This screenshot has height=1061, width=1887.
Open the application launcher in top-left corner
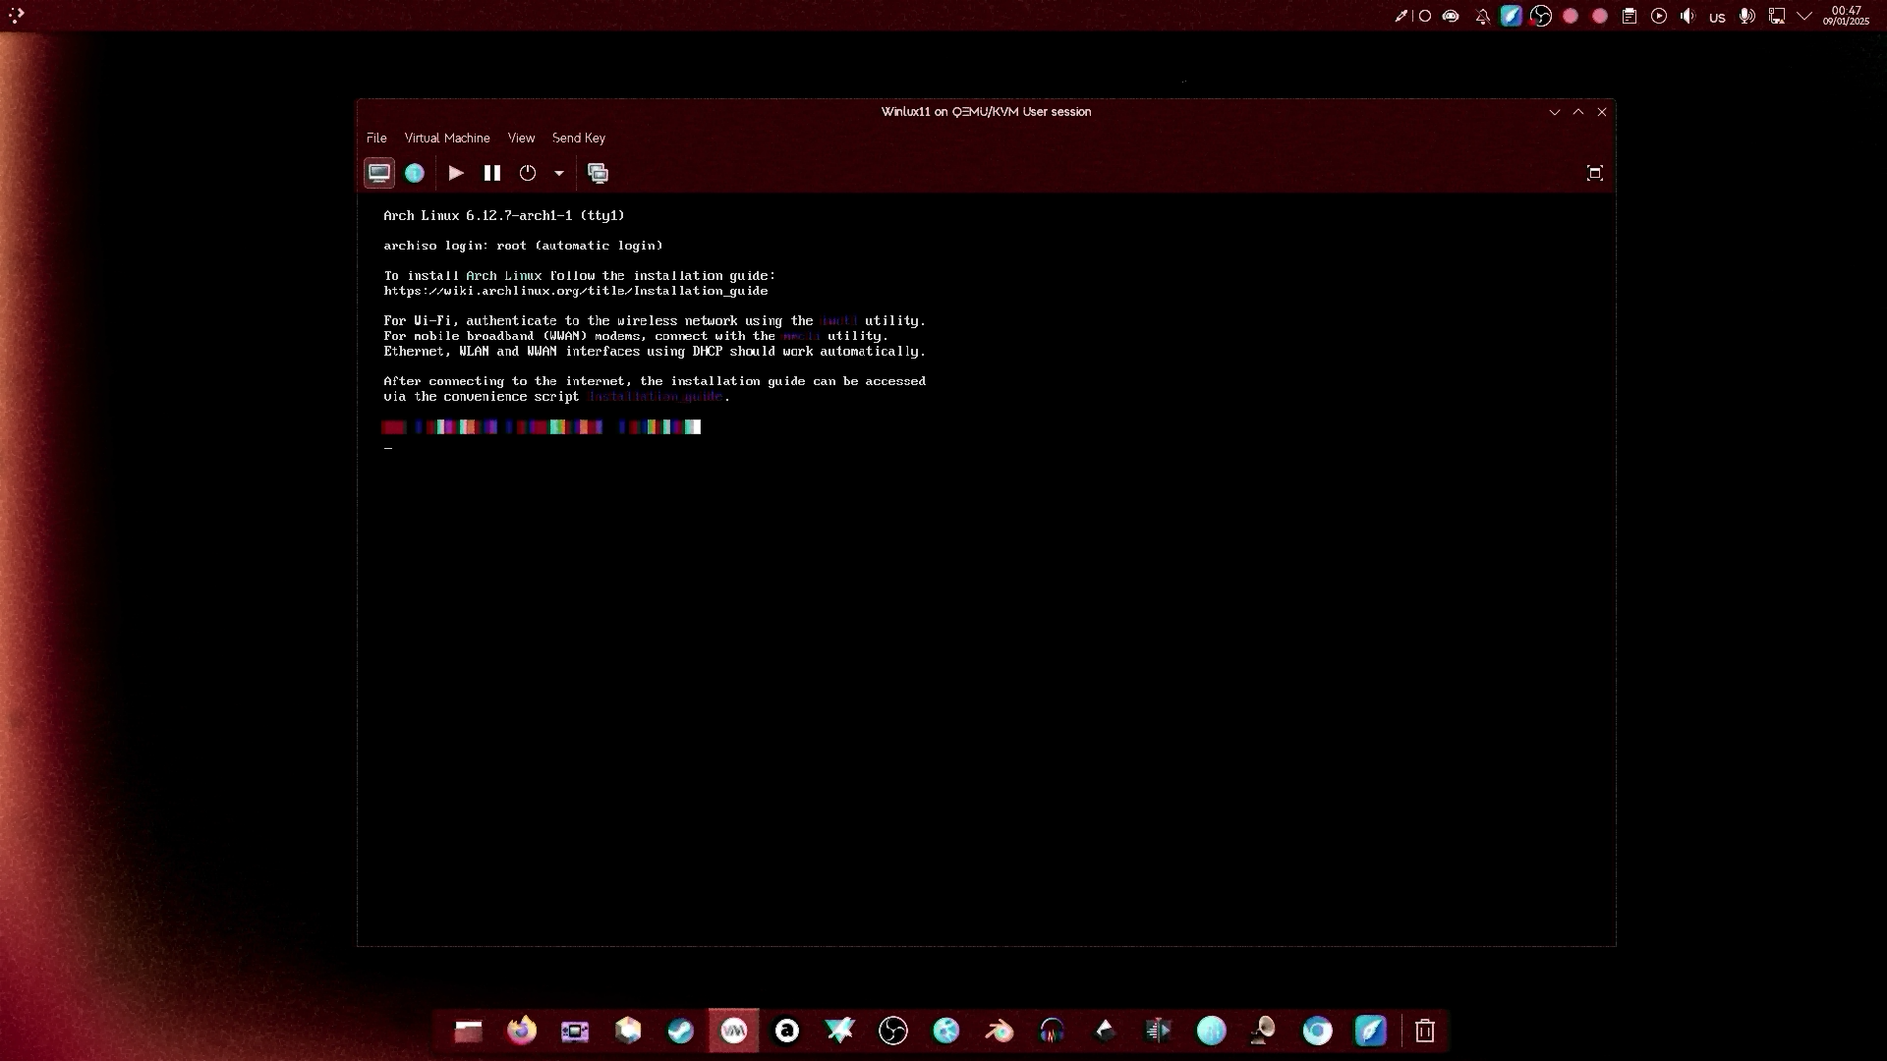[x=16, y=15]
